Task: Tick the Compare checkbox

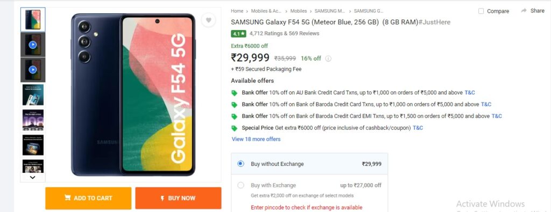Action: [481, 11]
